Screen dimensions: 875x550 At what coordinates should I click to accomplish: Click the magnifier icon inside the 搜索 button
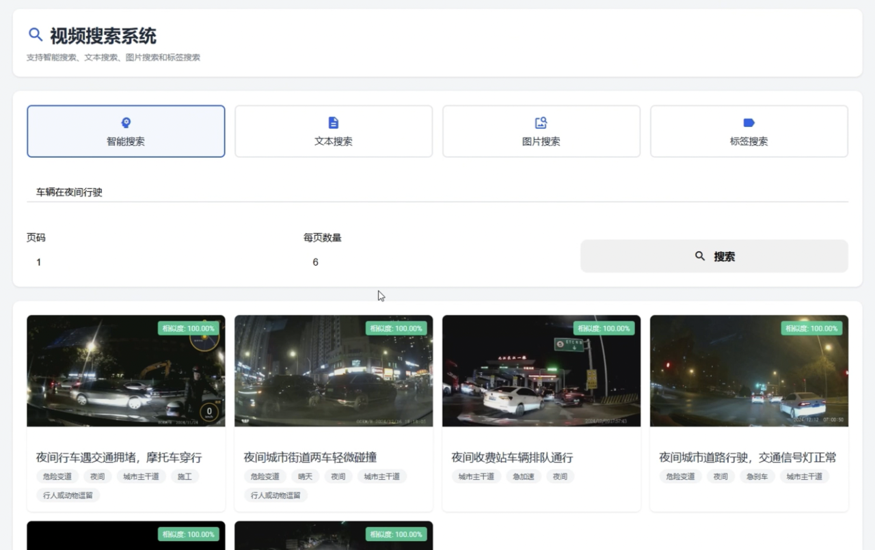click(699, 256)
